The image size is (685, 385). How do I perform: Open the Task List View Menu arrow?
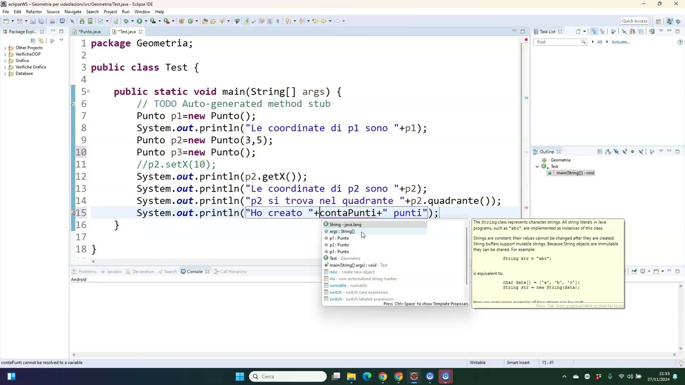661,31
